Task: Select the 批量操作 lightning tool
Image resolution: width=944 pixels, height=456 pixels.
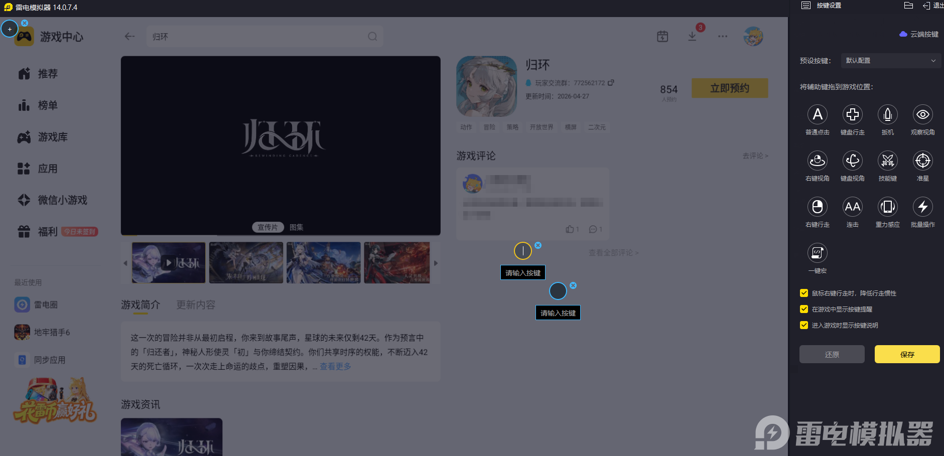Action: tap(923, 207)
